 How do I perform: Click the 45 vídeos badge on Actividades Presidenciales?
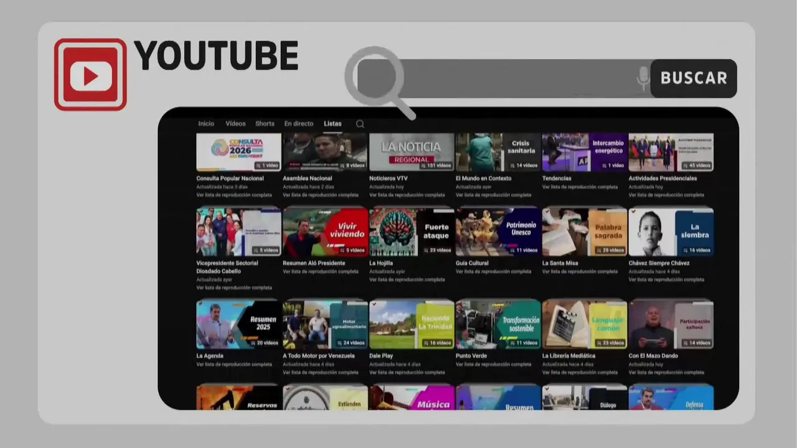697,166
